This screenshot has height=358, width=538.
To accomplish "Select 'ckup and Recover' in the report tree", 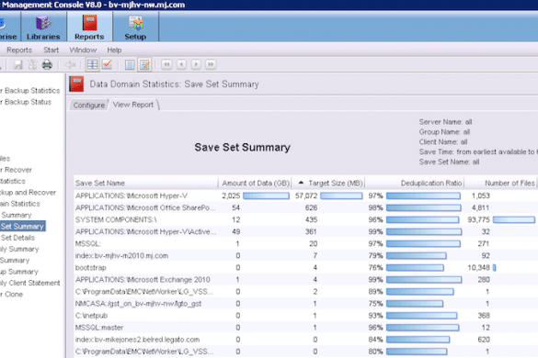I will [x=29, y=192].
